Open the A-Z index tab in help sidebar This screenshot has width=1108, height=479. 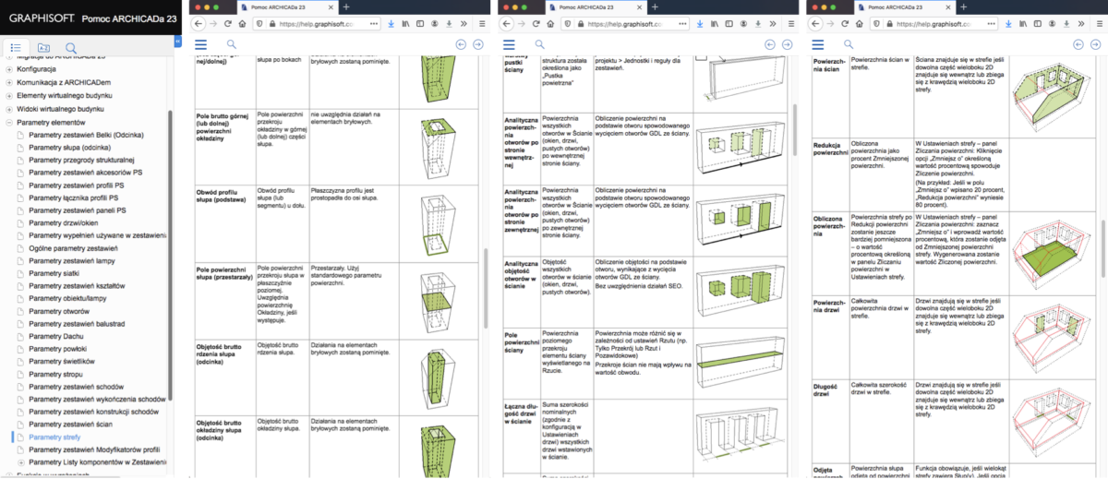pyautogui.click(x=43, y=47)
